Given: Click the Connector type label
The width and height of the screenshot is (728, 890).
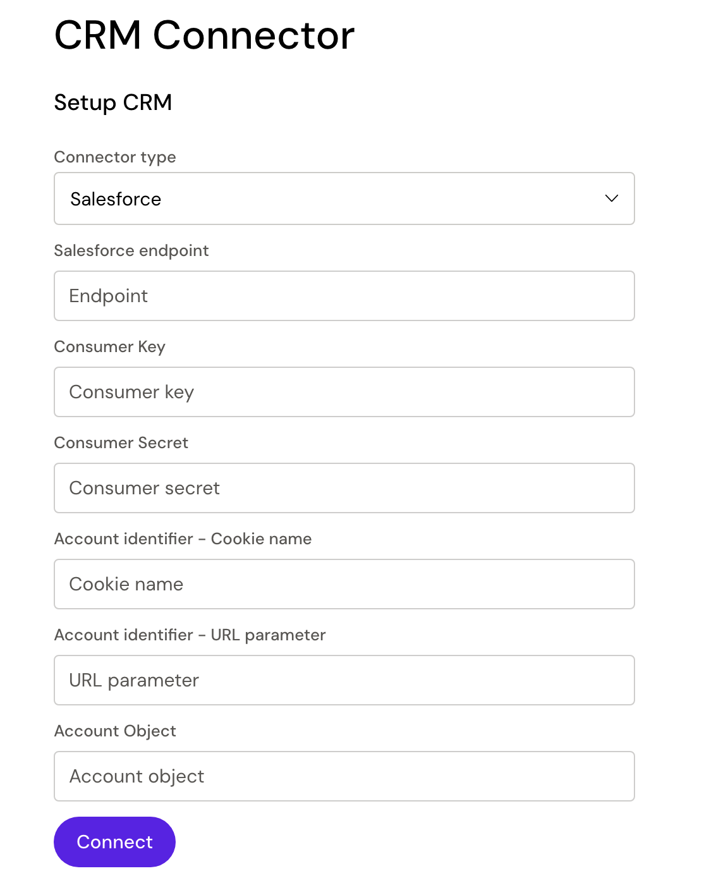Looking at the screenshot, I should click(x=115, y=157).
